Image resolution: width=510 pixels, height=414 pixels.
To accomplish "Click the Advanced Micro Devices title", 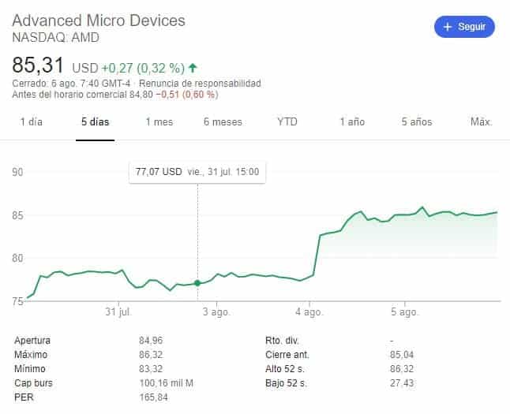I will coord(99,20).
